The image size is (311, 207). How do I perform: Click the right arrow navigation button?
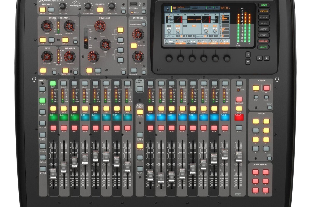(x=267, y=58)
